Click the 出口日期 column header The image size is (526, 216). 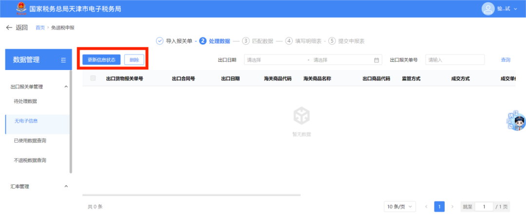[230, 79]
